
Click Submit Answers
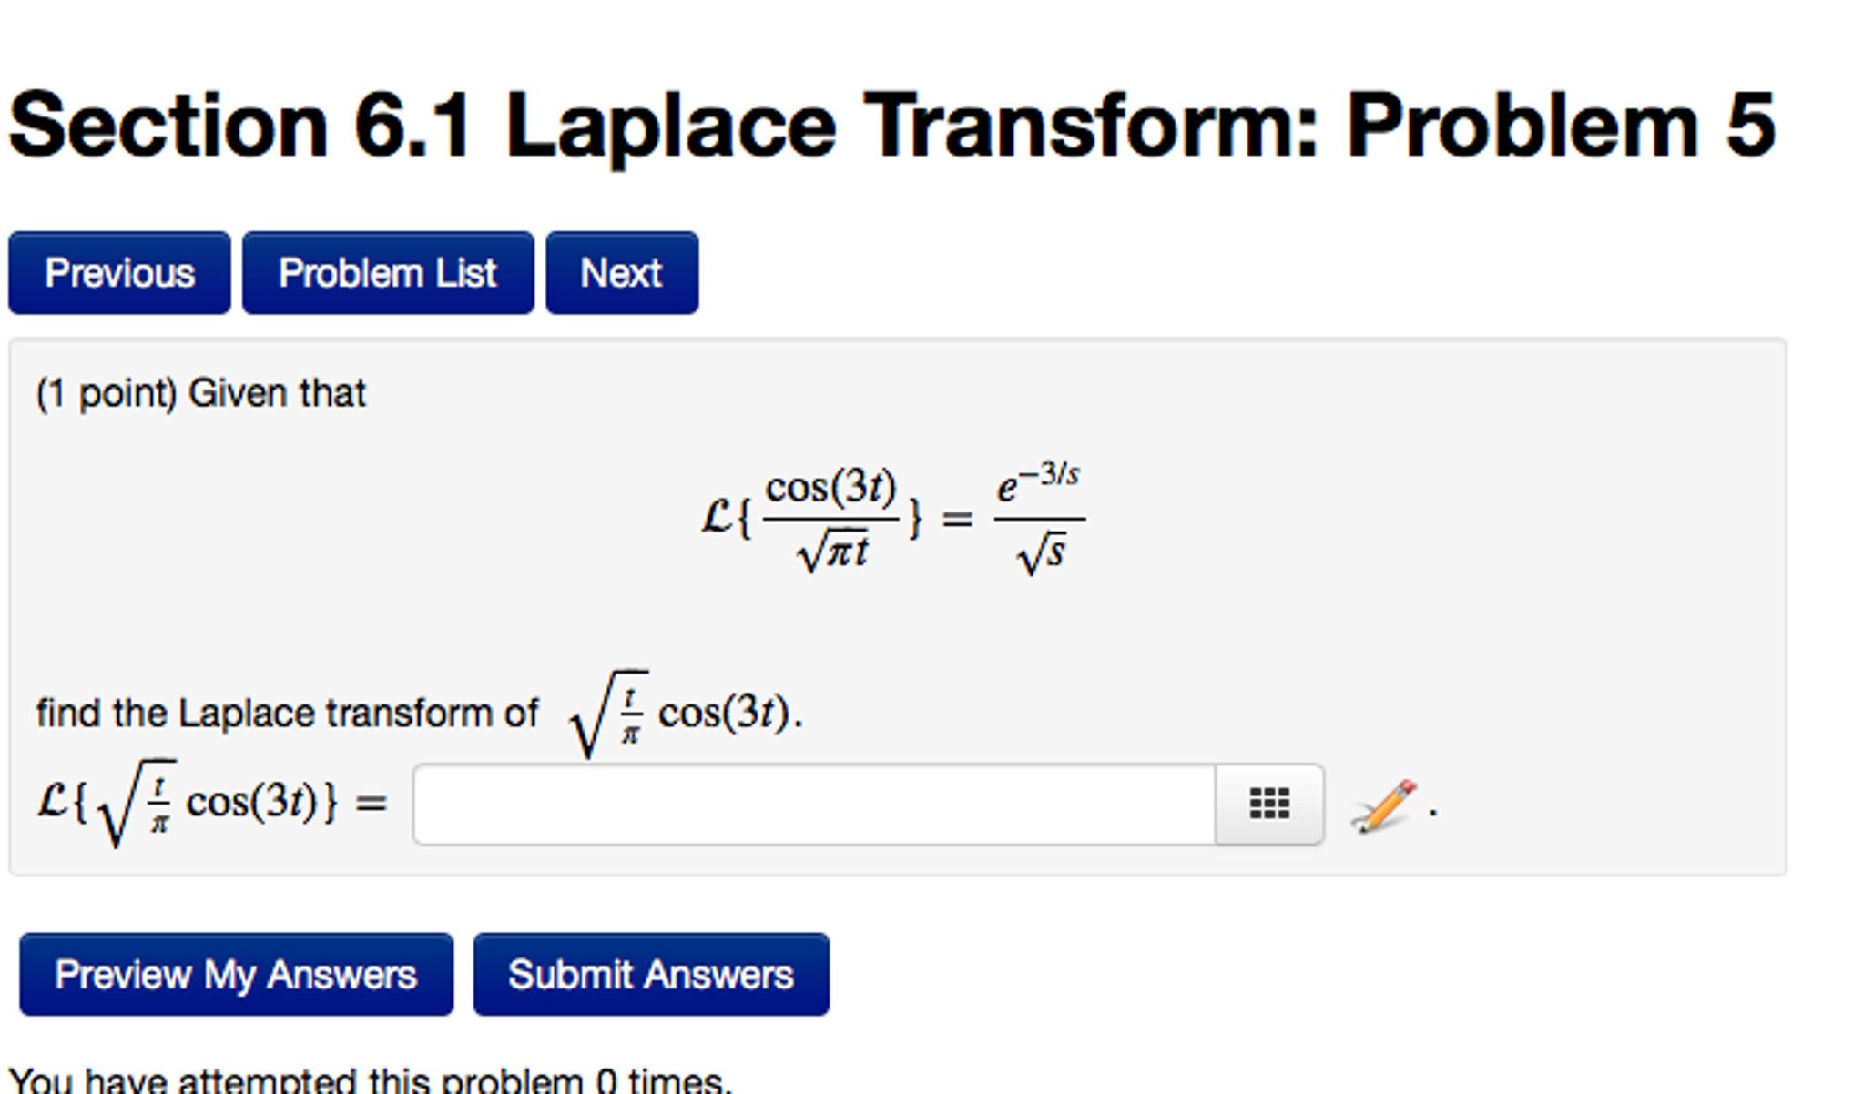(x=650, y=975)
